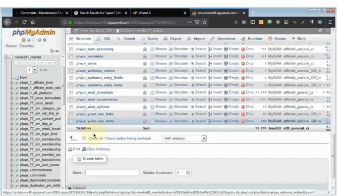Open Recent tables list in sidebar
The image size is (337, 196).
tap(11, 46)
